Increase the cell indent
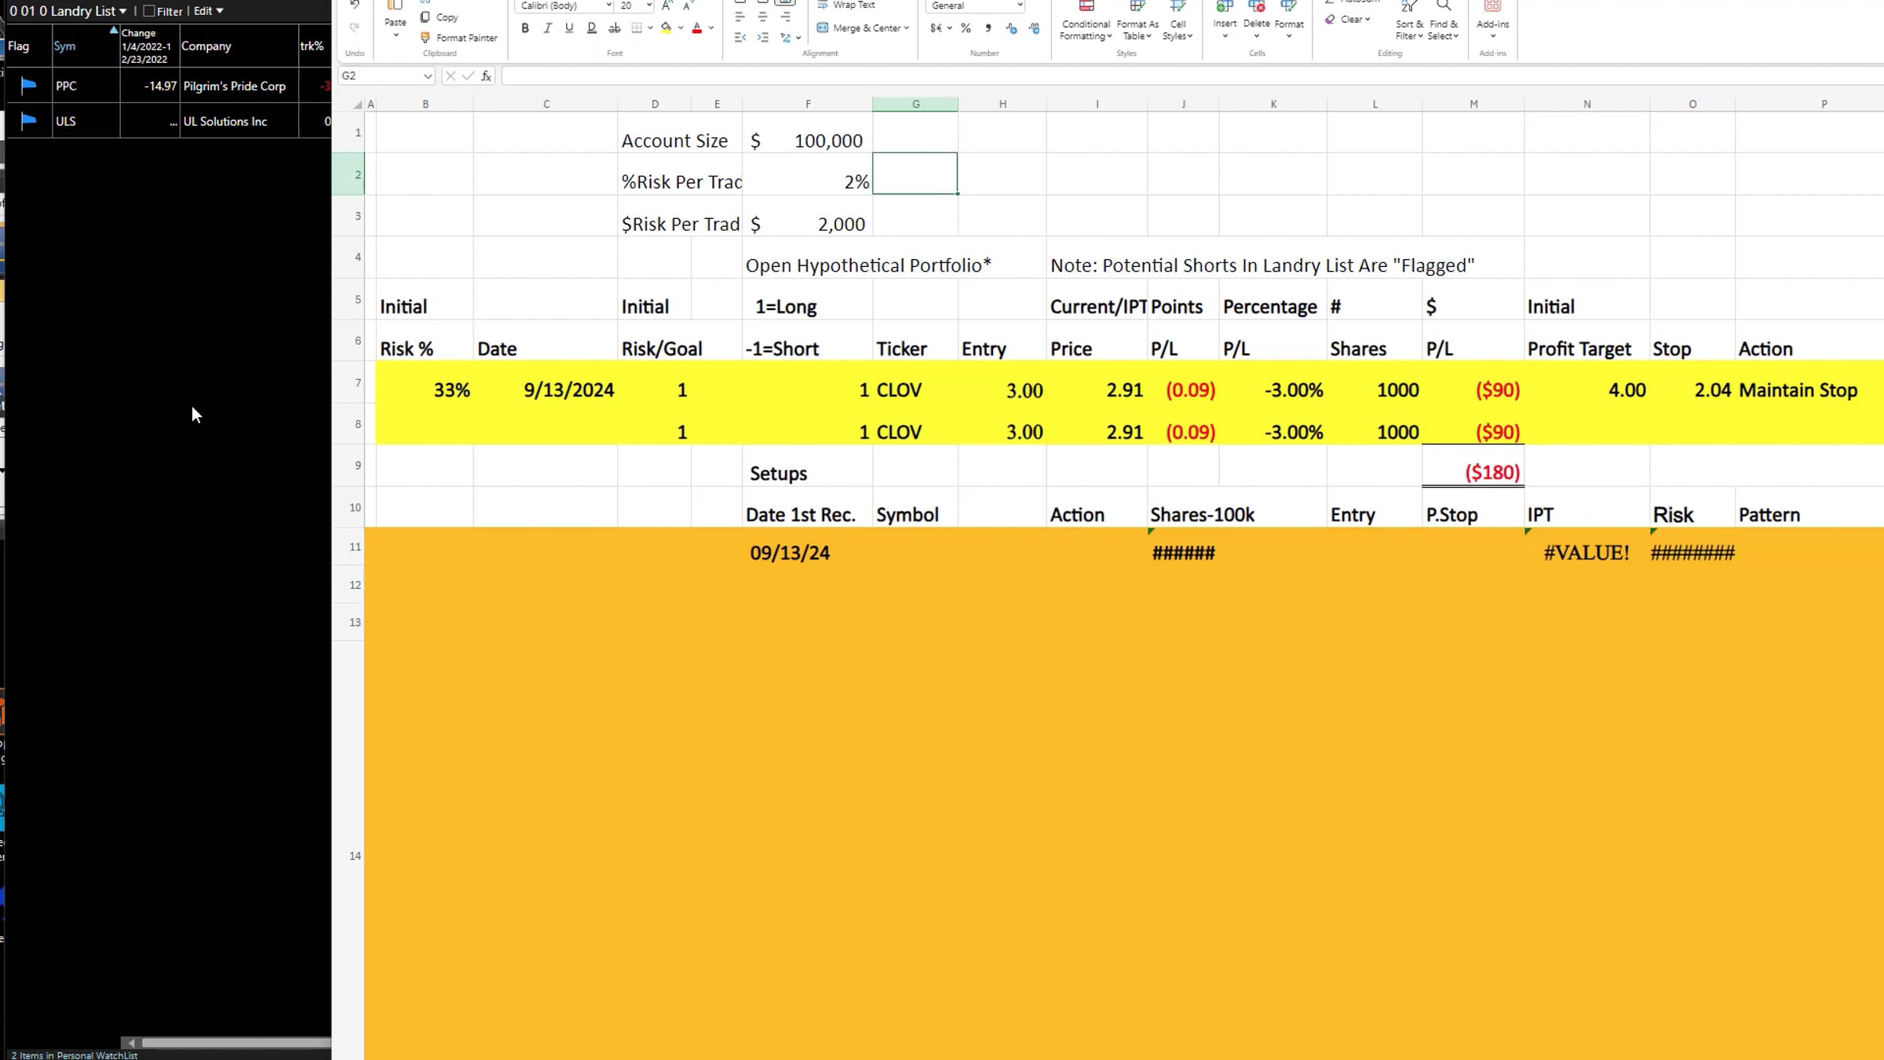The image size is (1884, 1060). 762,38
